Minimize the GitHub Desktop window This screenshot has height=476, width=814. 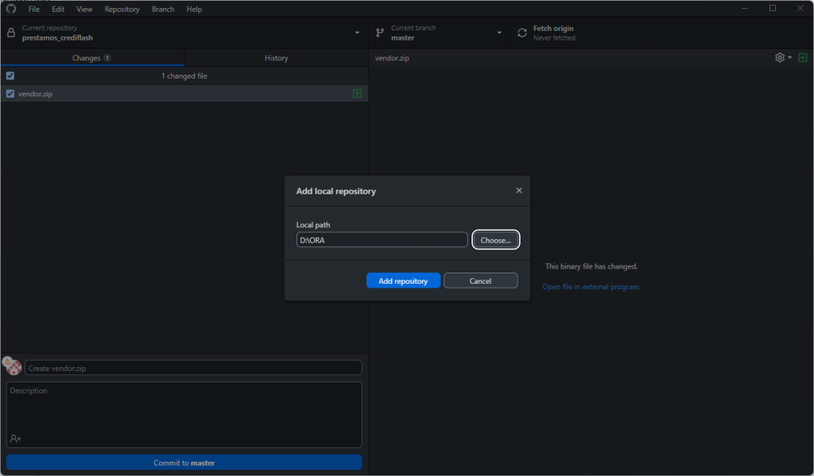click(744, 8)
